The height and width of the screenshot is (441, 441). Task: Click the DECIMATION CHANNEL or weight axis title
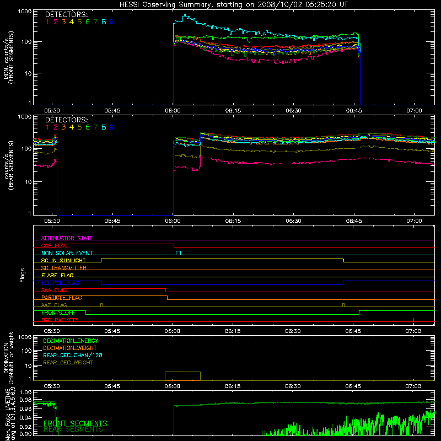(x=8, y=358)
